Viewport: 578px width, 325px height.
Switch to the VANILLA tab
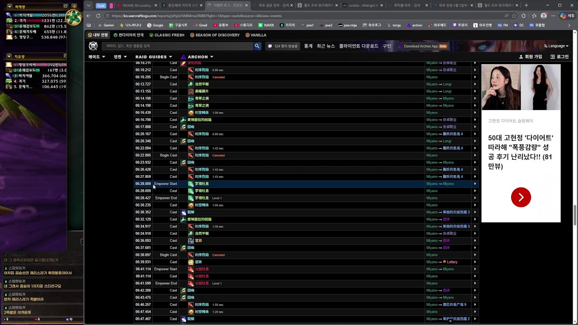coord(256,35)
